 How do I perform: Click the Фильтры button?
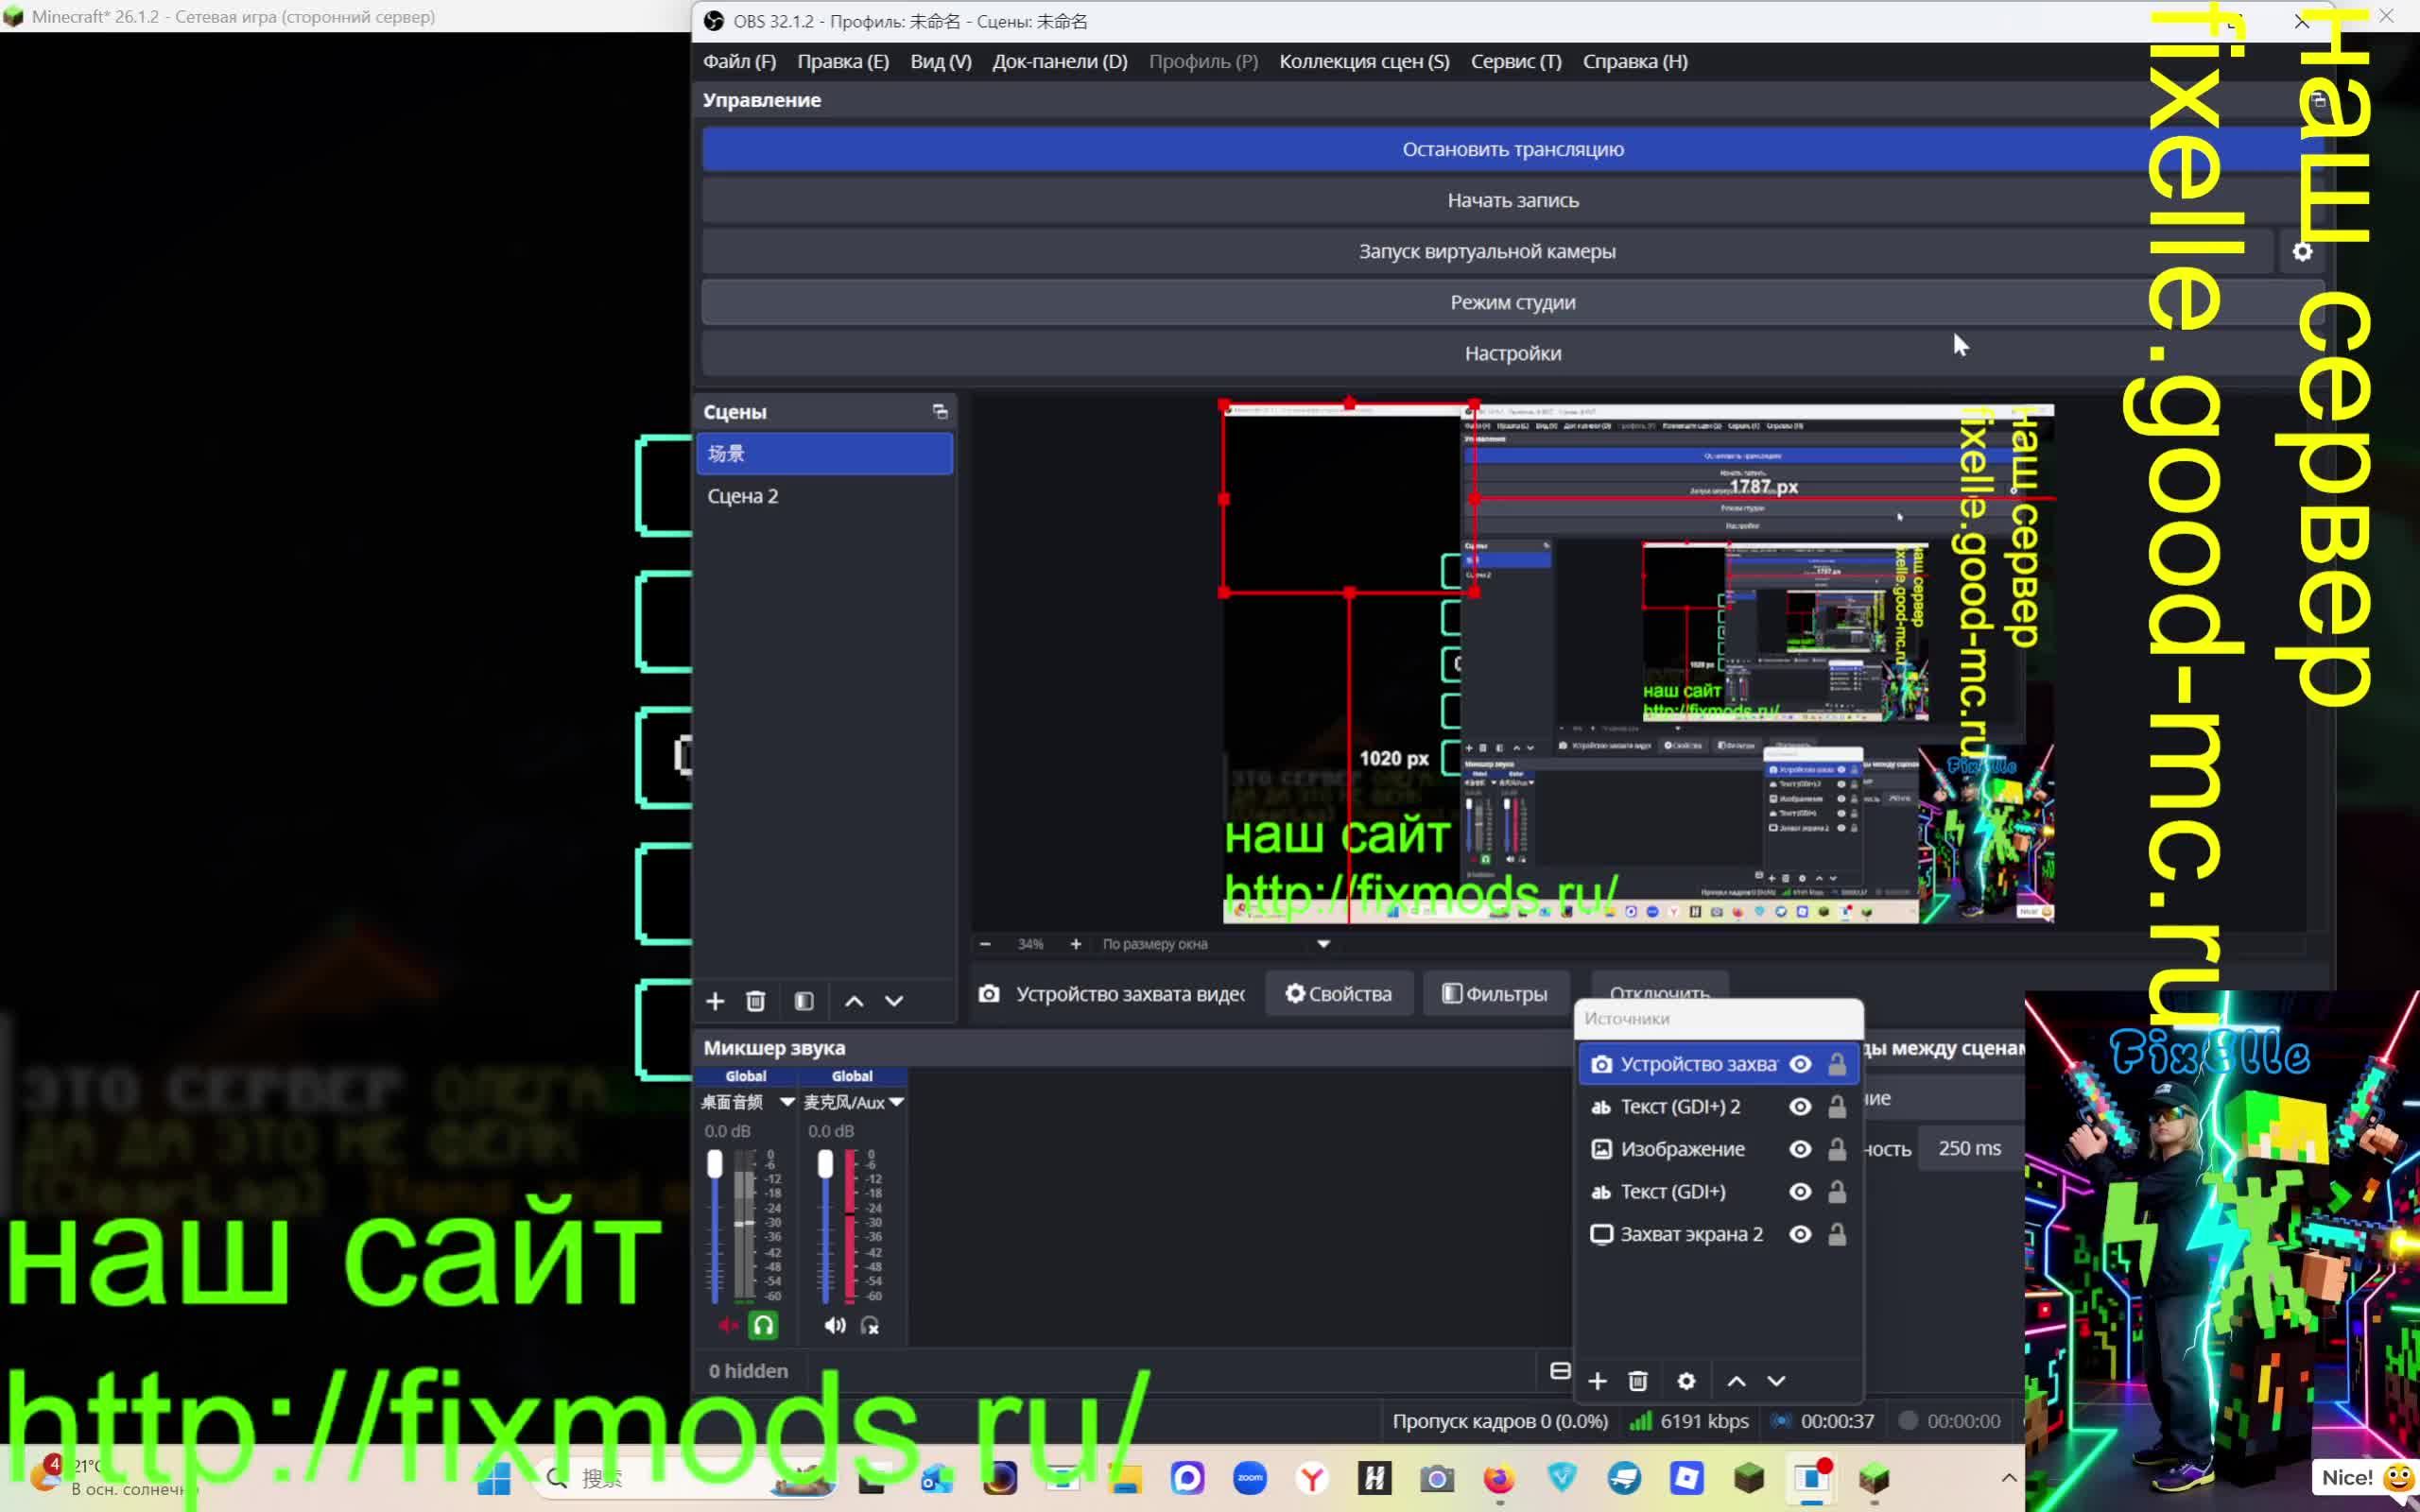(x=1495, y=994)
